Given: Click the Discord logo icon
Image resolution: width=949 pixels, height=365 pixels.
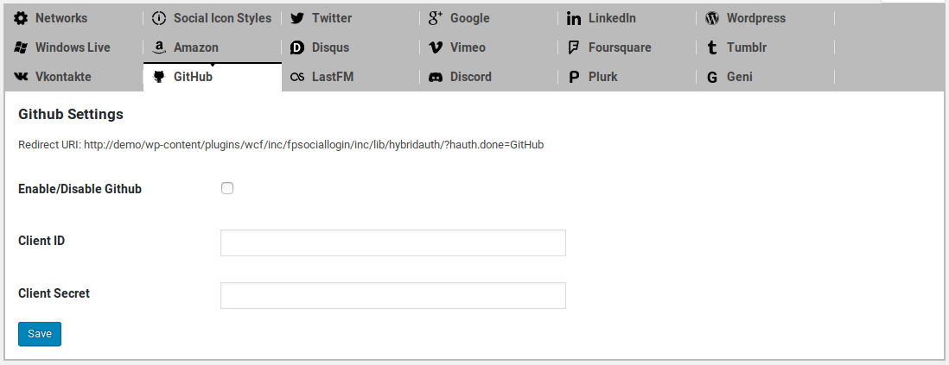Looking at the screenshot, I should 436,77.
